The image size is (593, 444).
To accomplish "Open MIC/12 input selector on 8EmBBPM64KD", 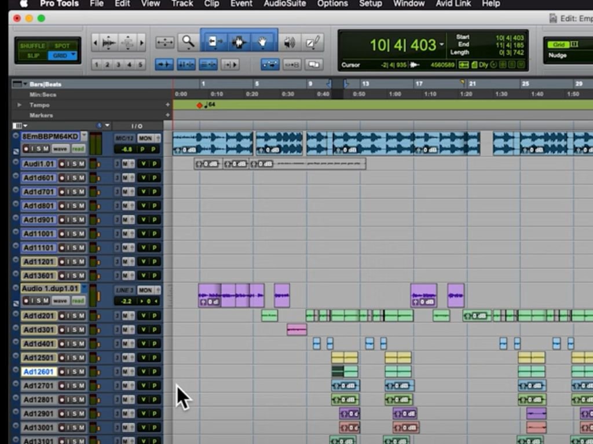I will 125,138.
